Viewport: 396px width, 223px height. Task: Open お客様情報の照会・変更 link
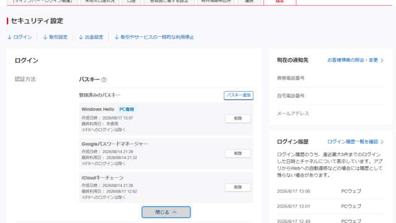[x=355, y=60]
